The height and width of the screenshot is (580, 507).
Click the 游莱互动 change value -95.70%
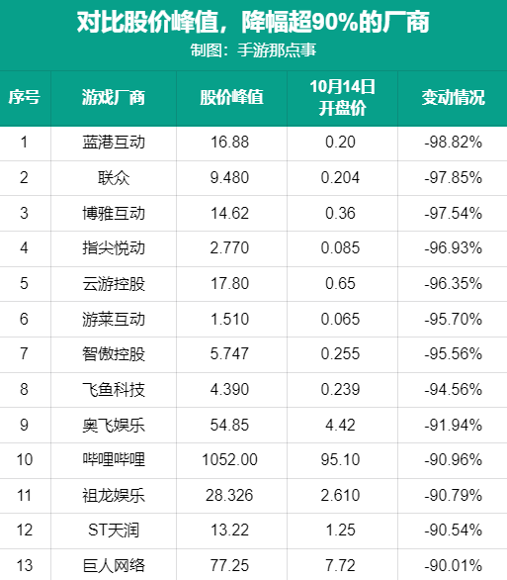tap(453, 320)
